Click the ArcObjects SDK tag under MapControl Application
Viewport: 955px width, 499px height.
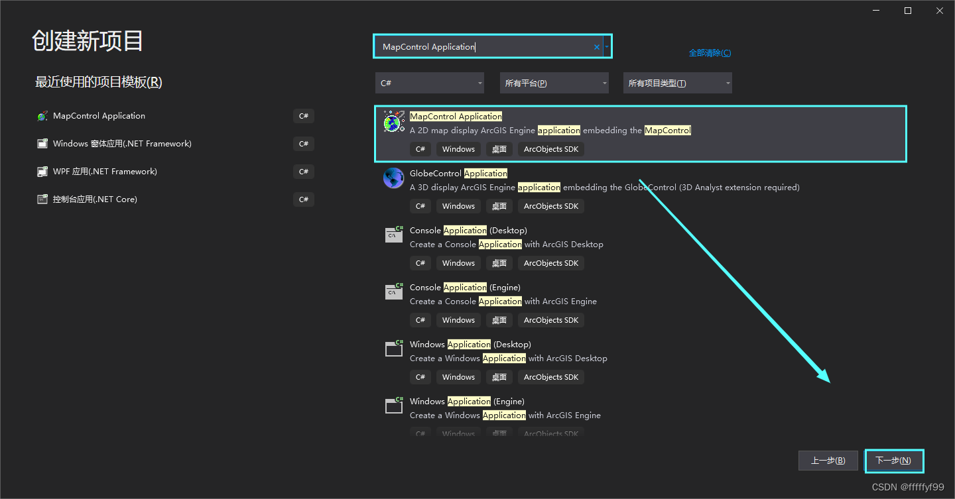pyautogui.click(x=551, y=149)
